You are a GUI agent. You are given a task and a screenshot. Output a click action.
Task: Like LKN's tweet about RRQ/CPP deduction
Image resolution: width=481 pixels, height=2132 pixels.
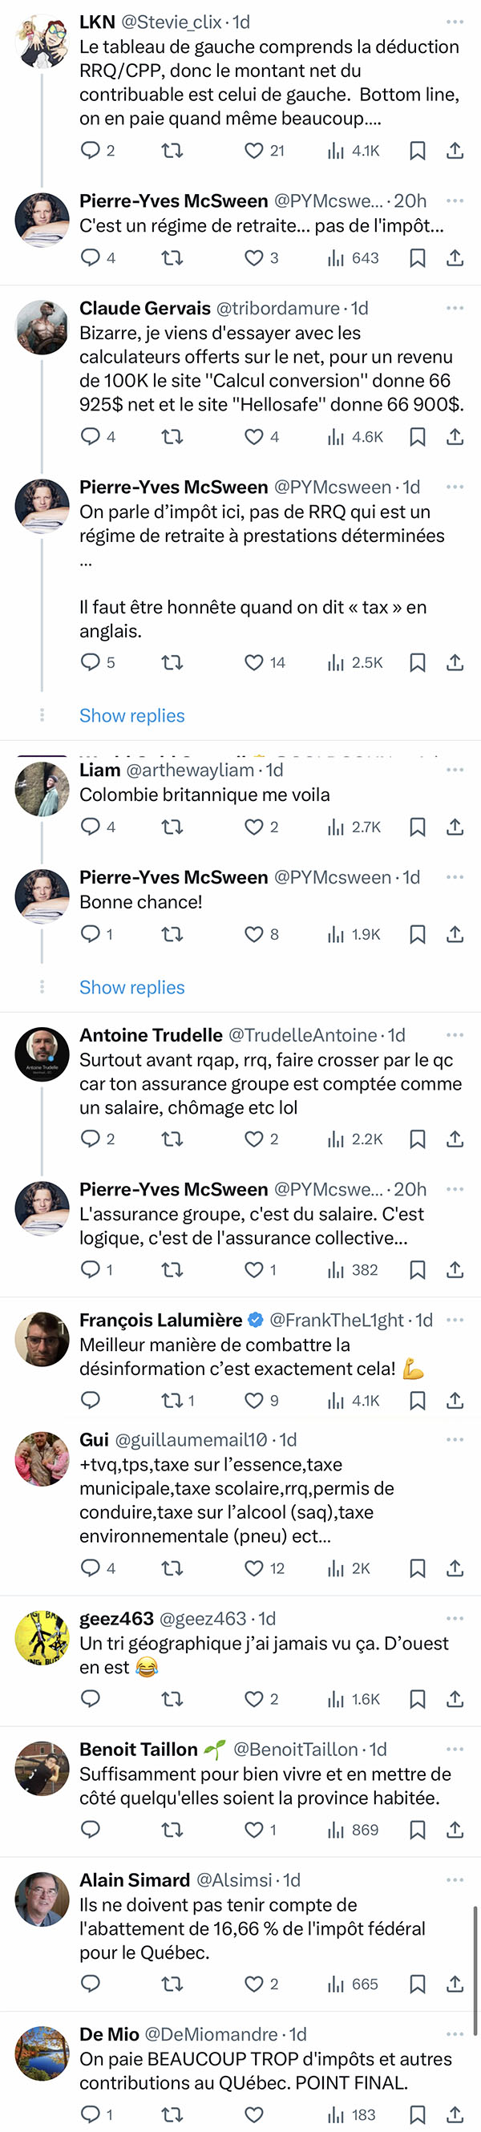(x=253, y=151)
